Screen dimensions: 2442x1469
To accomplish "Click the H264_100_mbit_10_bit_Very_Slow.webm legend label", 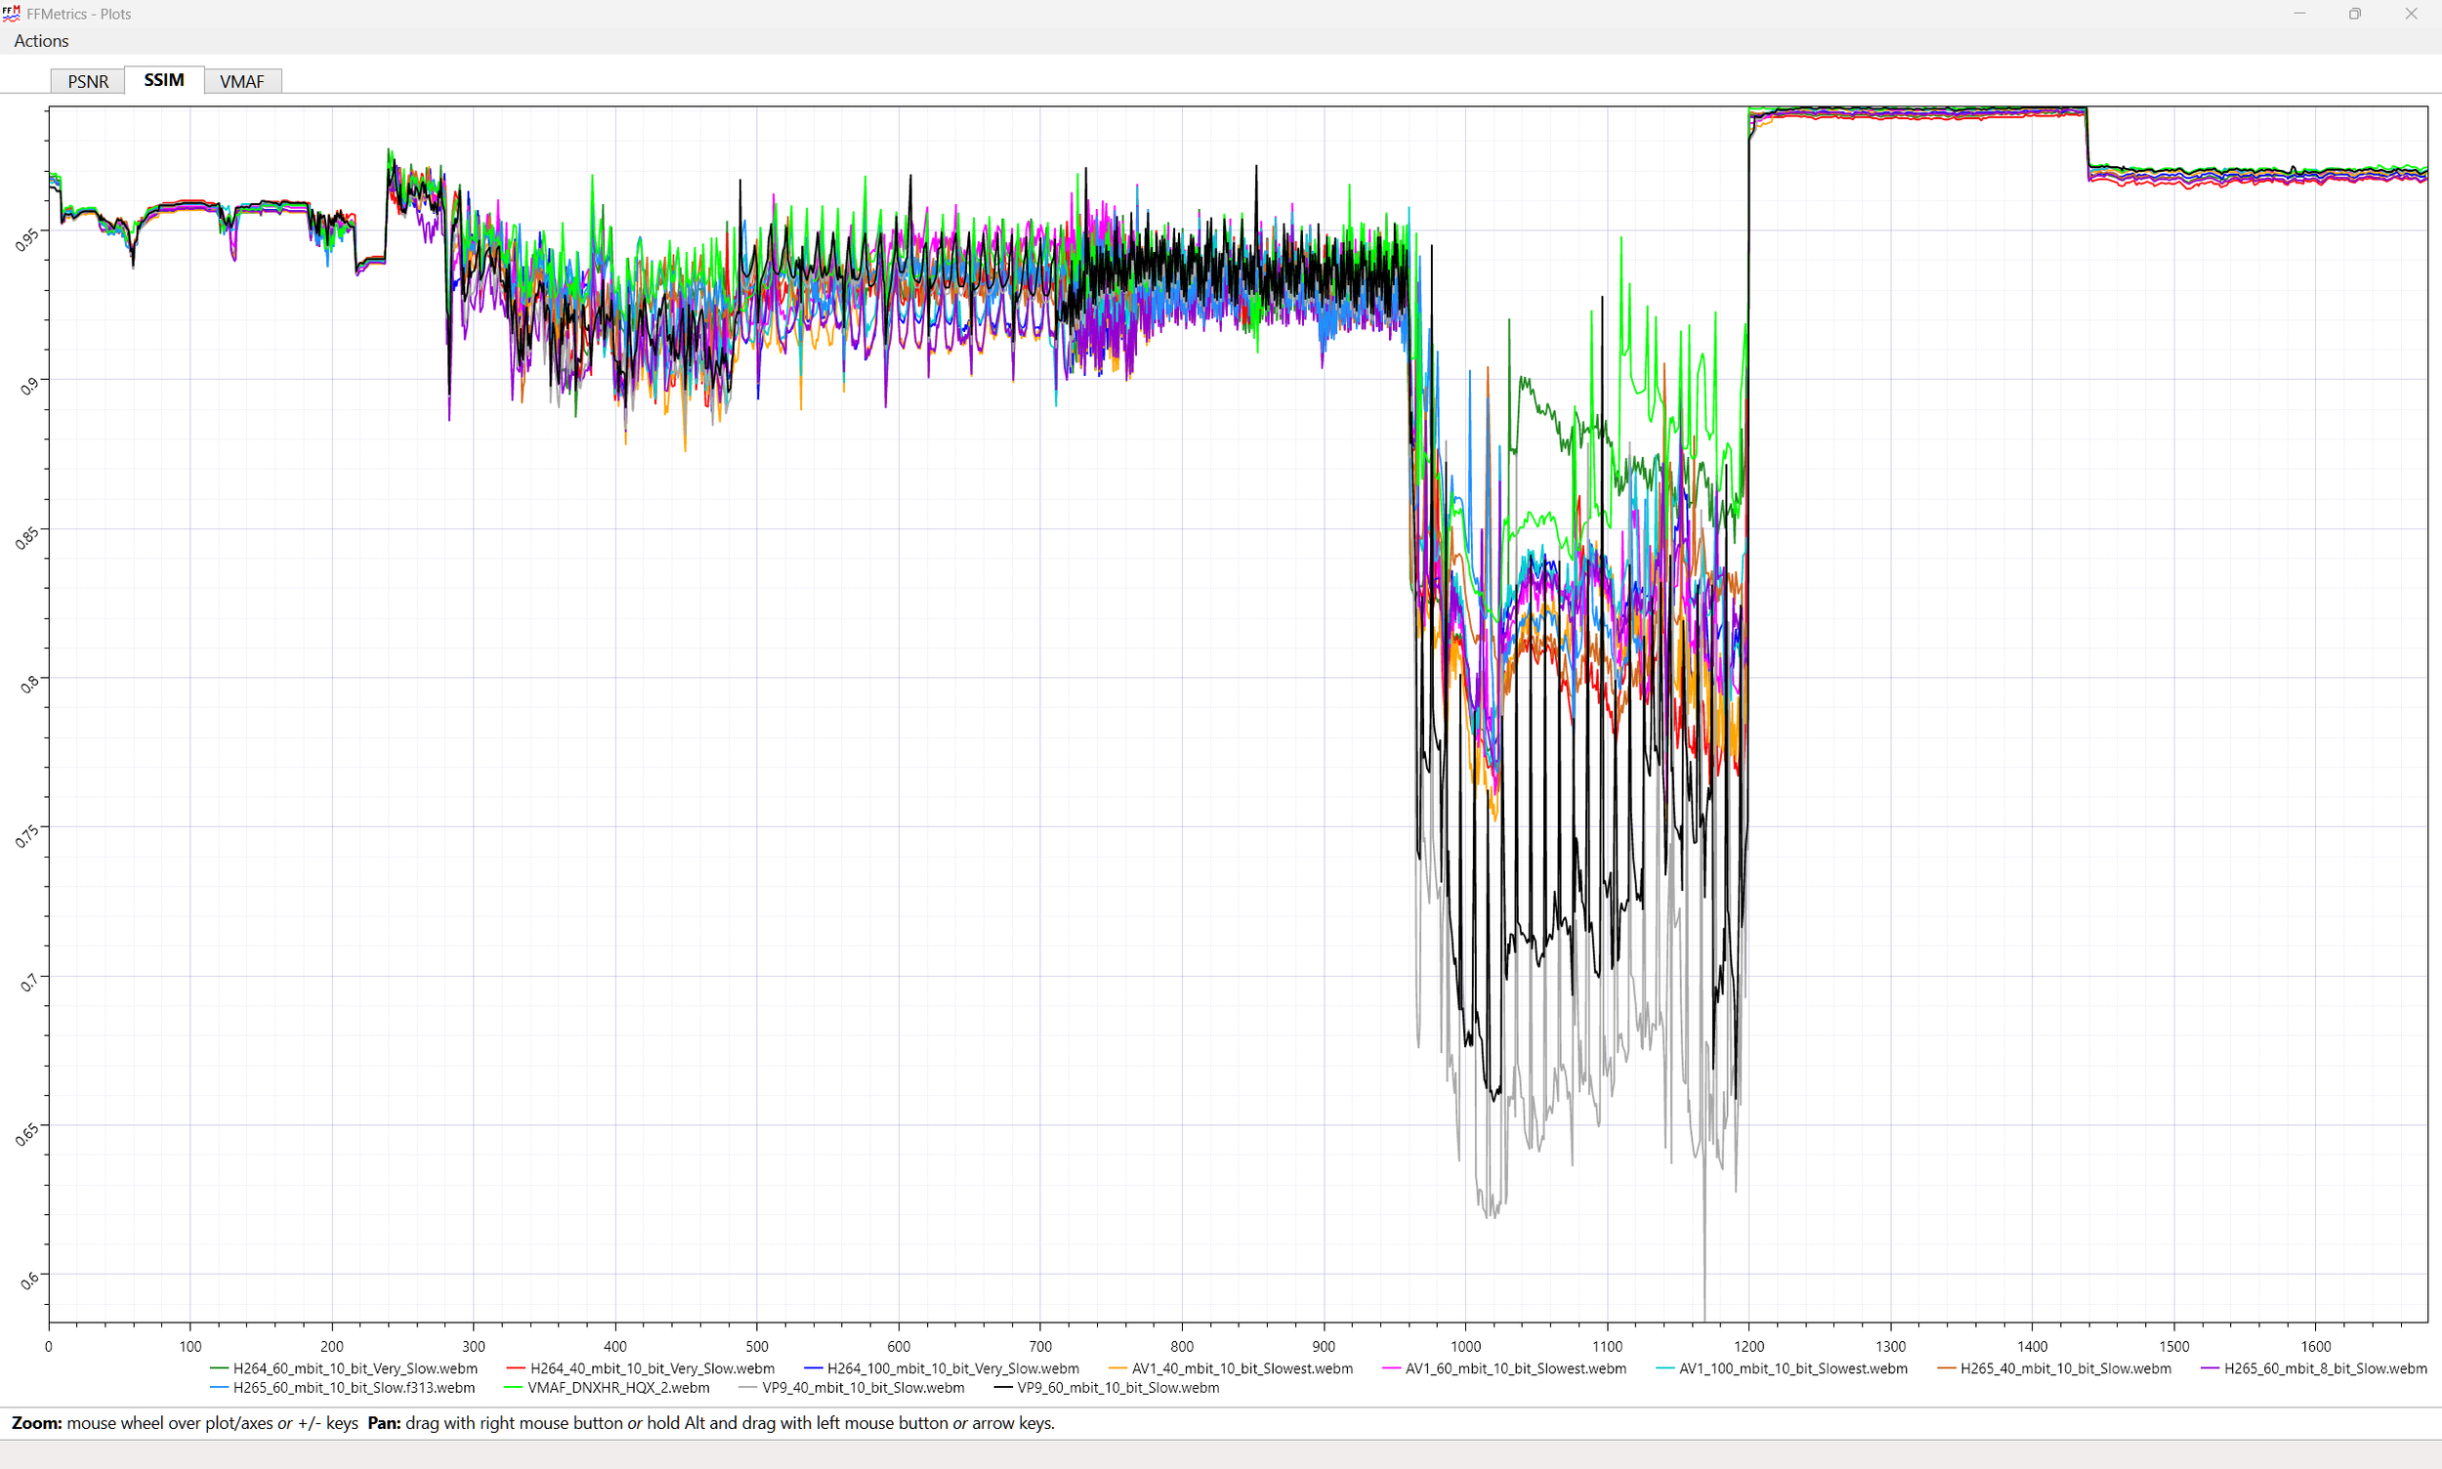I will pyautogui.click(x=952, y=1368).
